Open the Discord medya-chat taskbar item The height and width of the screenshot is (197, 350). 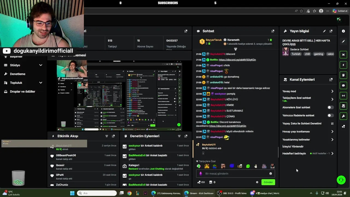tap(265, 193)
